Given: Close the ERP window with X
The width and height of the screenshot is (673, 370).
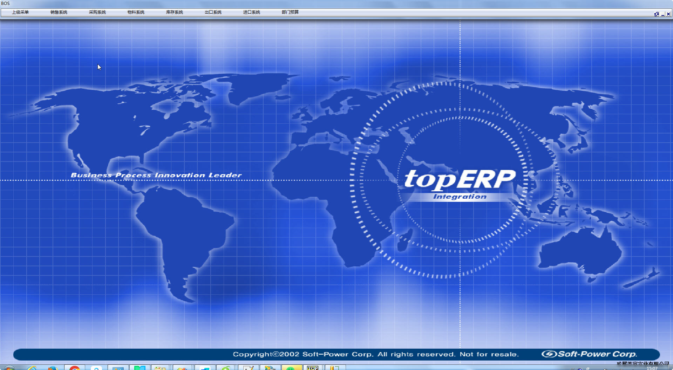Looking at the screenshot, I should pyautogui.click(x=668, y=14).
